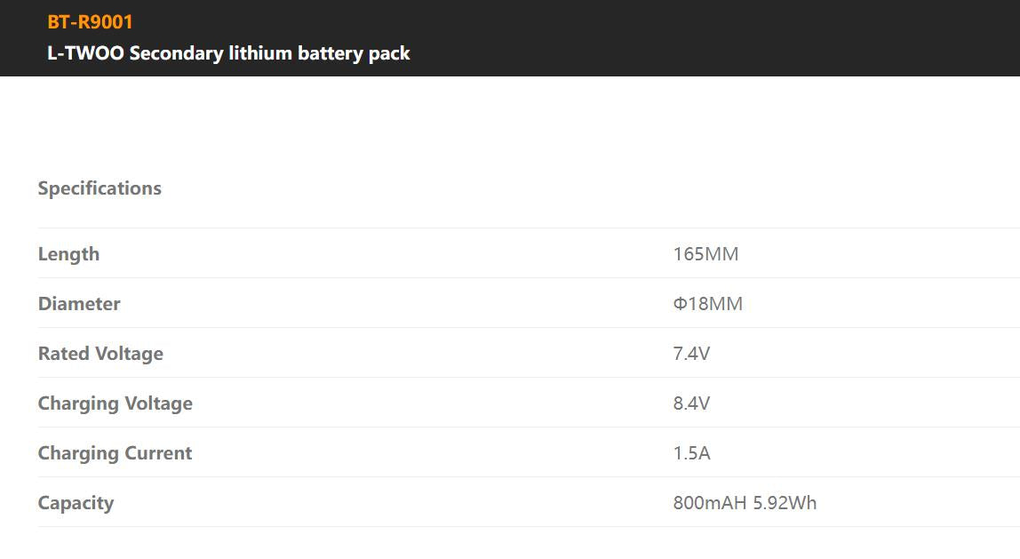This screenshot has height=559, width=1020.
Task: Click the Charging Voltage label
Action: [x=115, y=403]
